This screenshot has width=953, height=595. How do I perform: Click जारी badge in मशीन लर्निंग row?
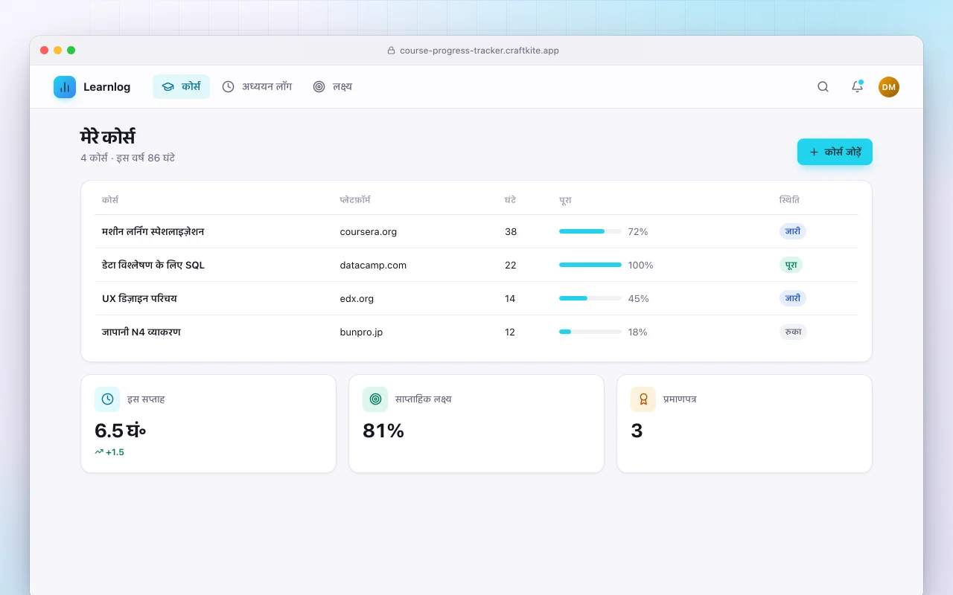(793, 231)
